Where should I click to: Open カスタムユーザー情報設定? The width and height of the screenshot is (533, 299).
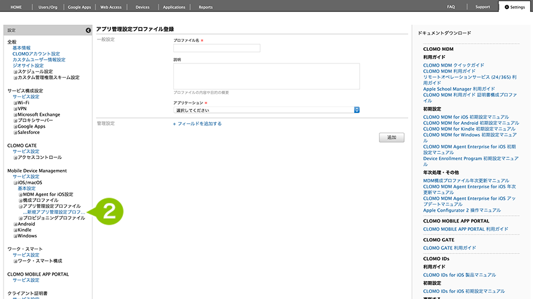click(x=39, y=60)
